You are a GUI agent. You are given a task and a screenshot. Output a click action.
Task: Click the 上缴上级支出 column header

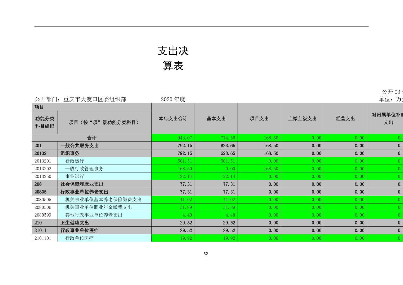click(x=302, y=119)
